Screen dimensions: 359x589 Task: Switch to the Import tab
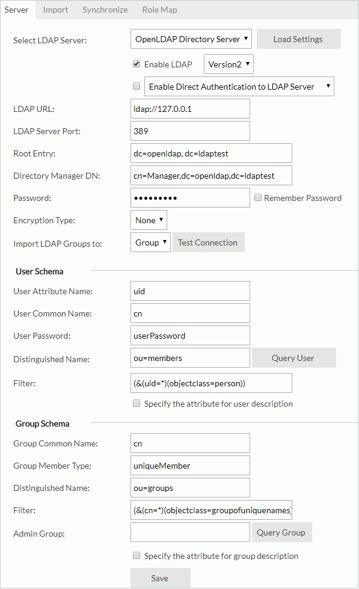(55, 10)
